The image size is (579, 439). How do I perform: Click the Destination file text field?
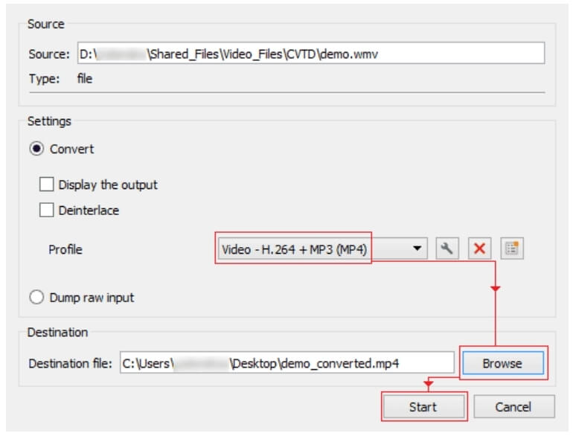[x=287, y=362]
